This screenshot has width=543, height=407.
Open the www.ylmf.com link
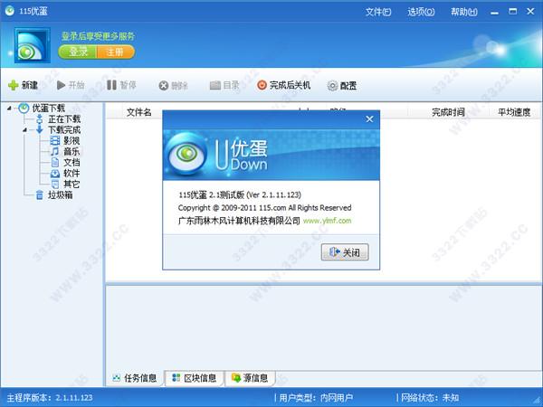(x=327, y=221)
